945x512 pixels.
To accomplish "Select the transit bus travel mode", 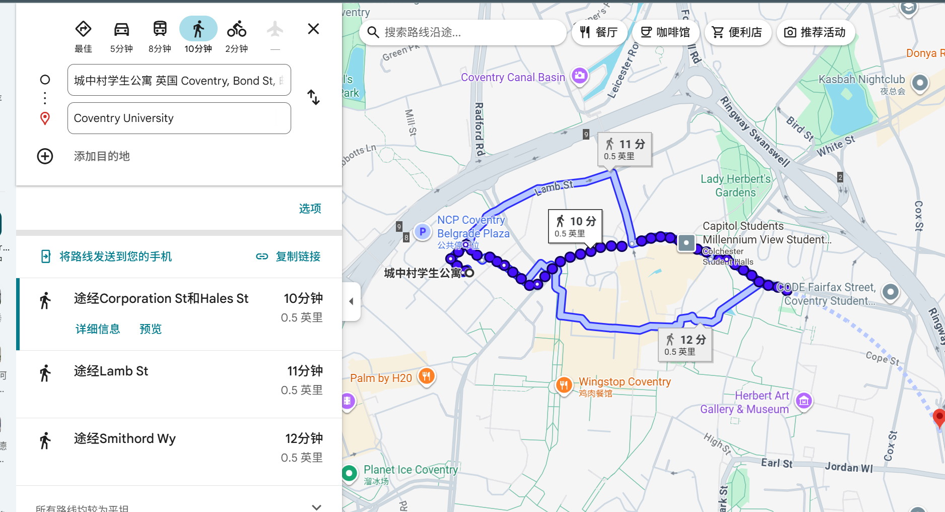I will pyautogui.click(x=160, y=29).
